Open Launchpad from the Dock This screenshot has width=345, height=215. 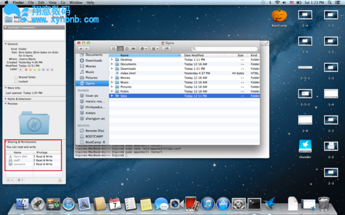point(37,204)
